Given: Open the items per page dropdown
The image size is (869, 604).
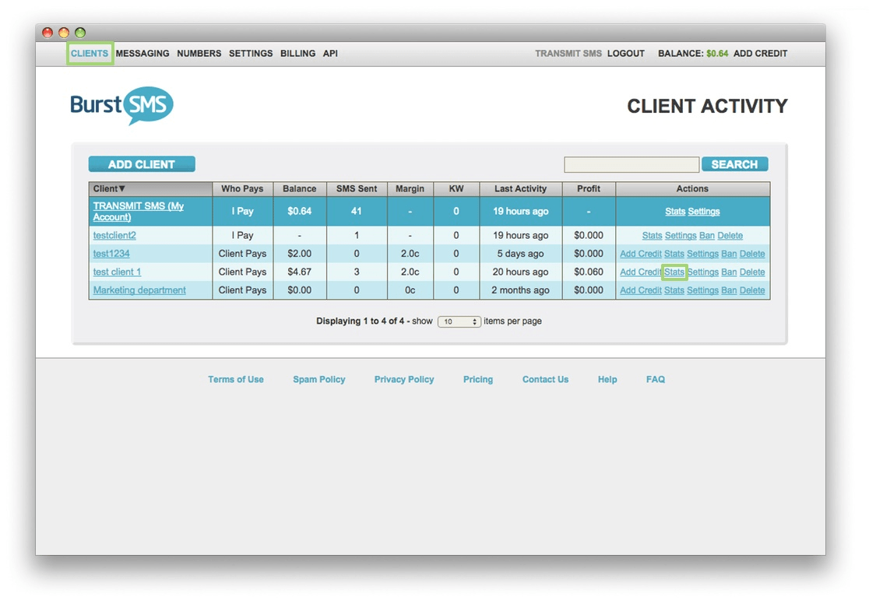Looking at the screenshot, I should tap(459, 321).
